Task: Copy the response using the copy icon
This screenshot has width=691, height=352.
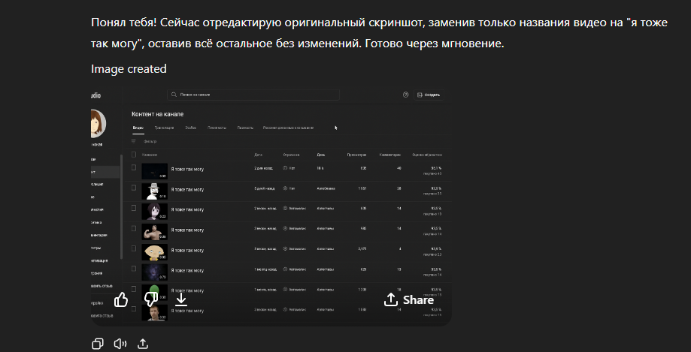Action: pos(98,344)
